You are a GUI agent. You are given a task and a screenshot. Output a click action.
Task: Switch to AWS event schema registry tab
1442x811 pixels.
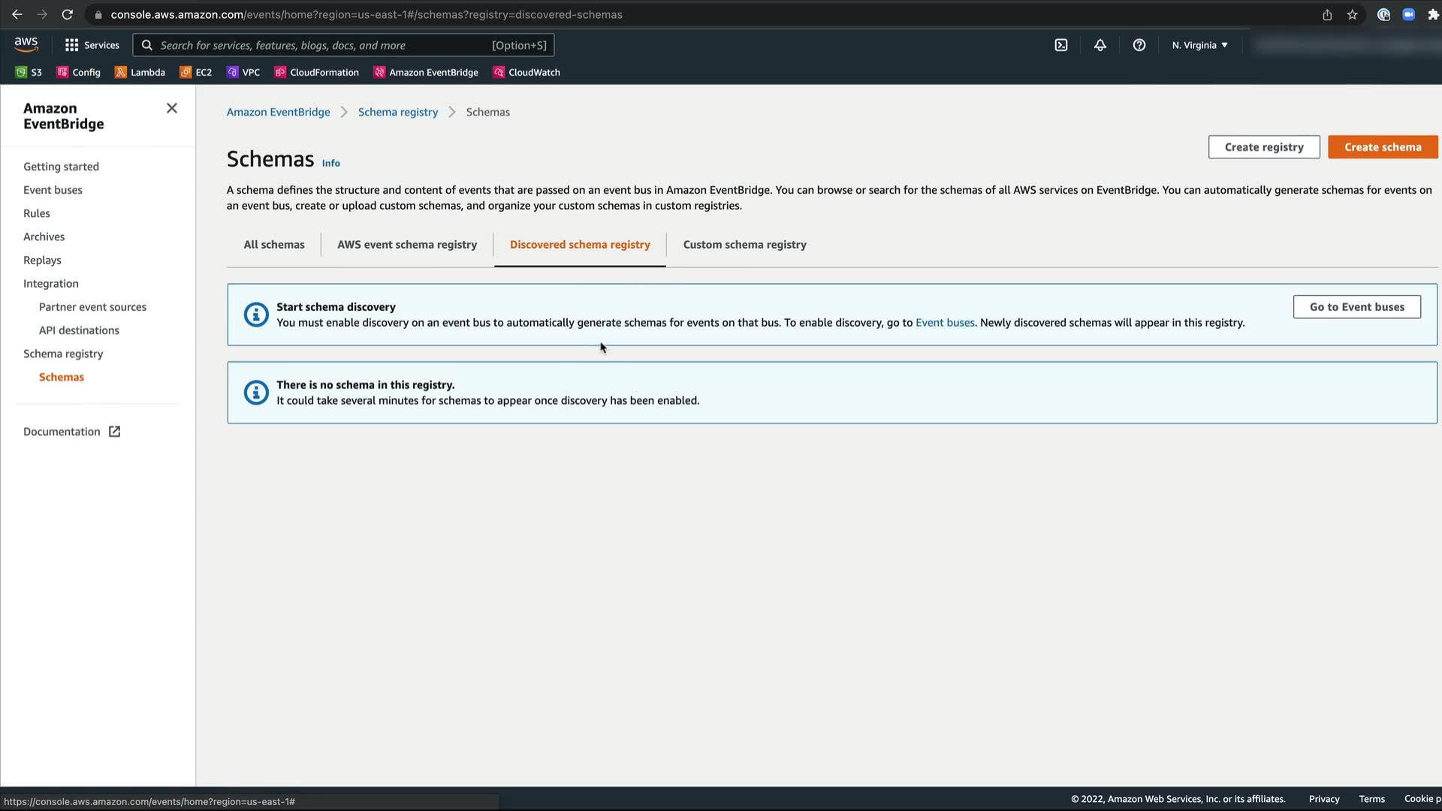point(406,244)
